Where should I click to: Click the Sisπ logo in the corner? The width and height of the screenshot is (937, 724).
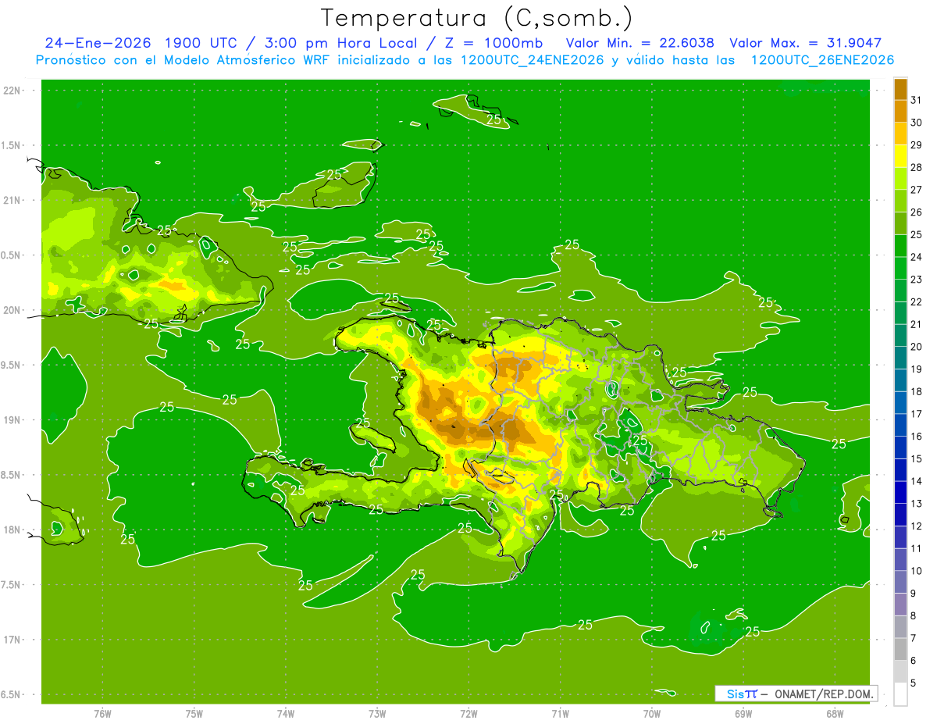pyautogui.click(x=741, y=694)
